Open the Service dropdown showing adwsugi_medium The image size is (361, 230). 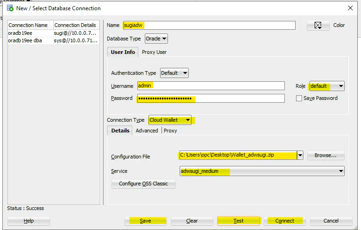click(262, 171)
